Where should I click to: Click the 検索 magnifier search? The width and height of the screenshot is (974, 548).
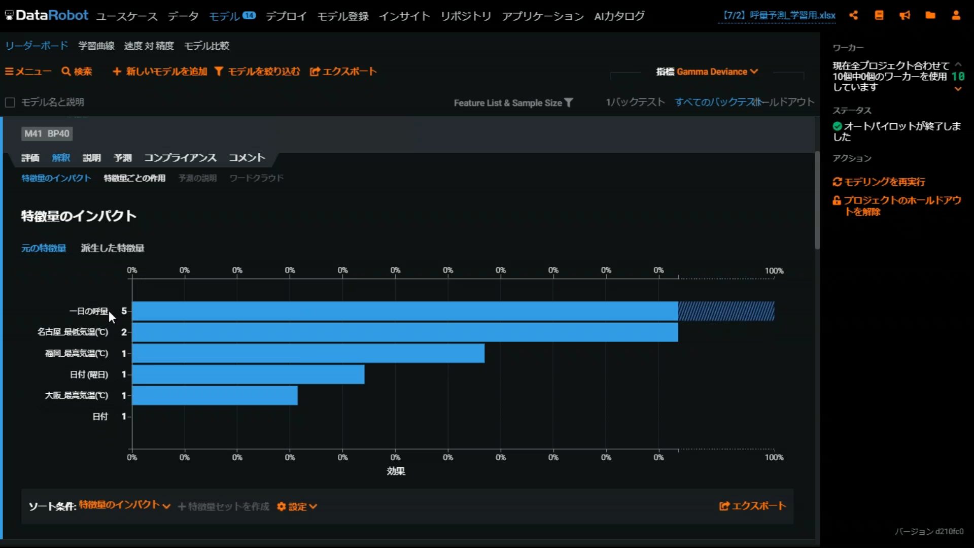point(77,72)
